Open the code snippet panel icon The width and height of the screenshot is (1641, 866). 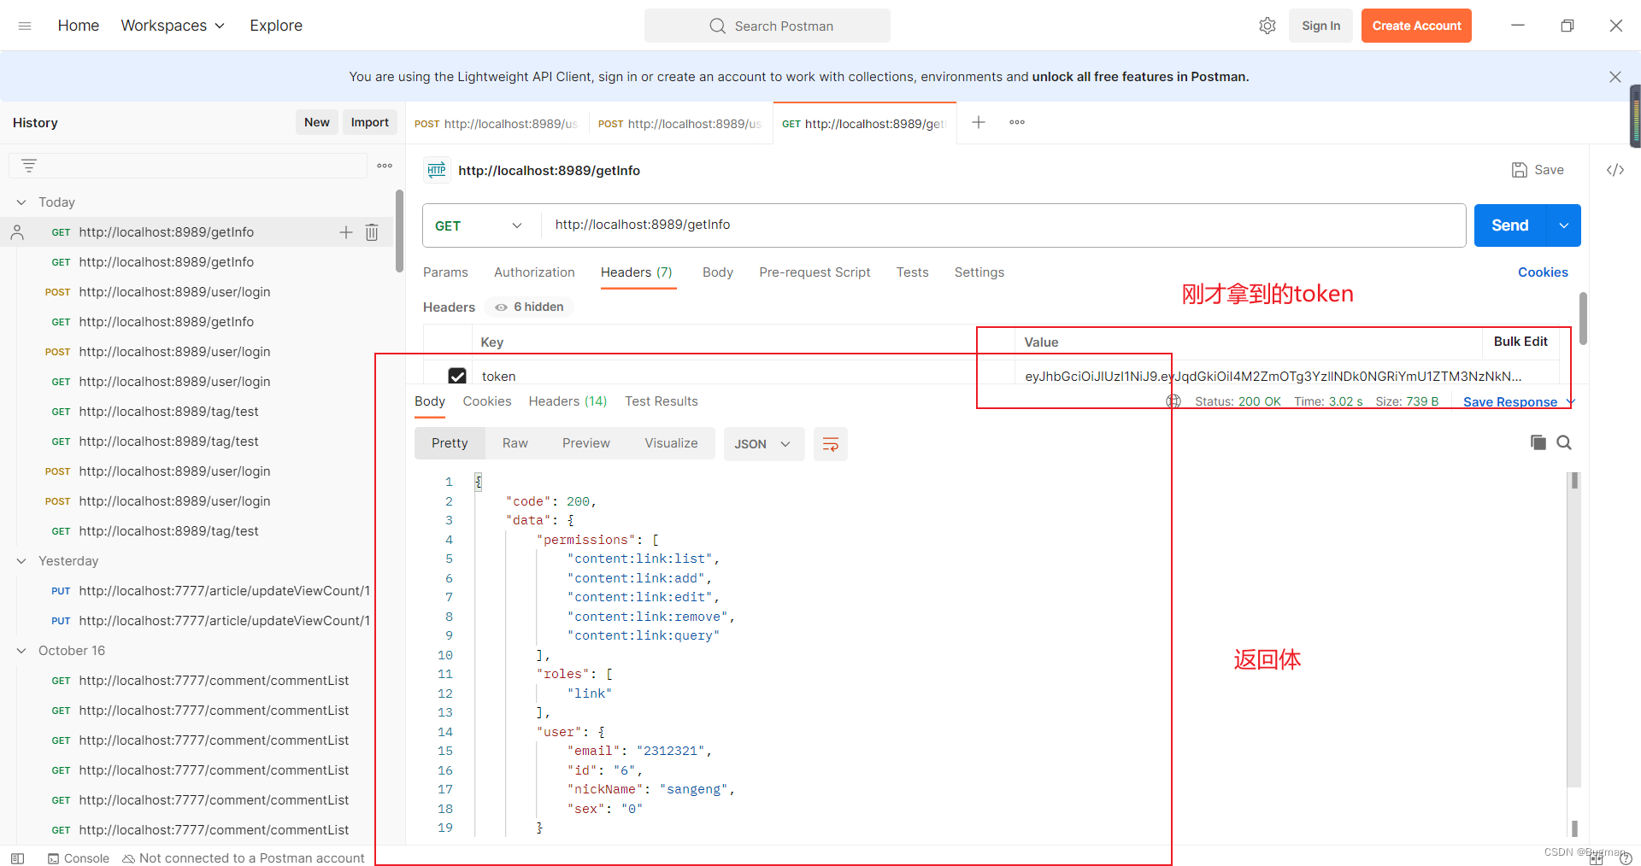tap(1615, 170)
